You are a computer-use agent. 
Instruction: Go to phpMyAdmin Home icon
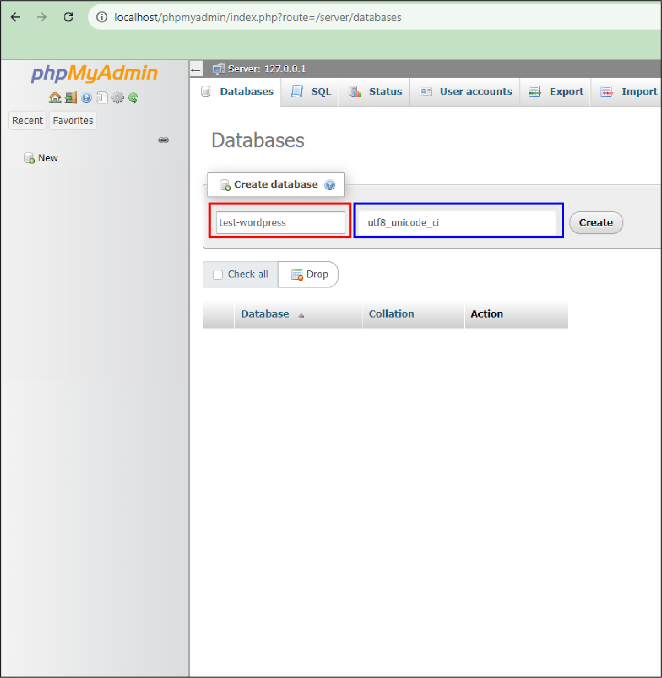[55, 98]
